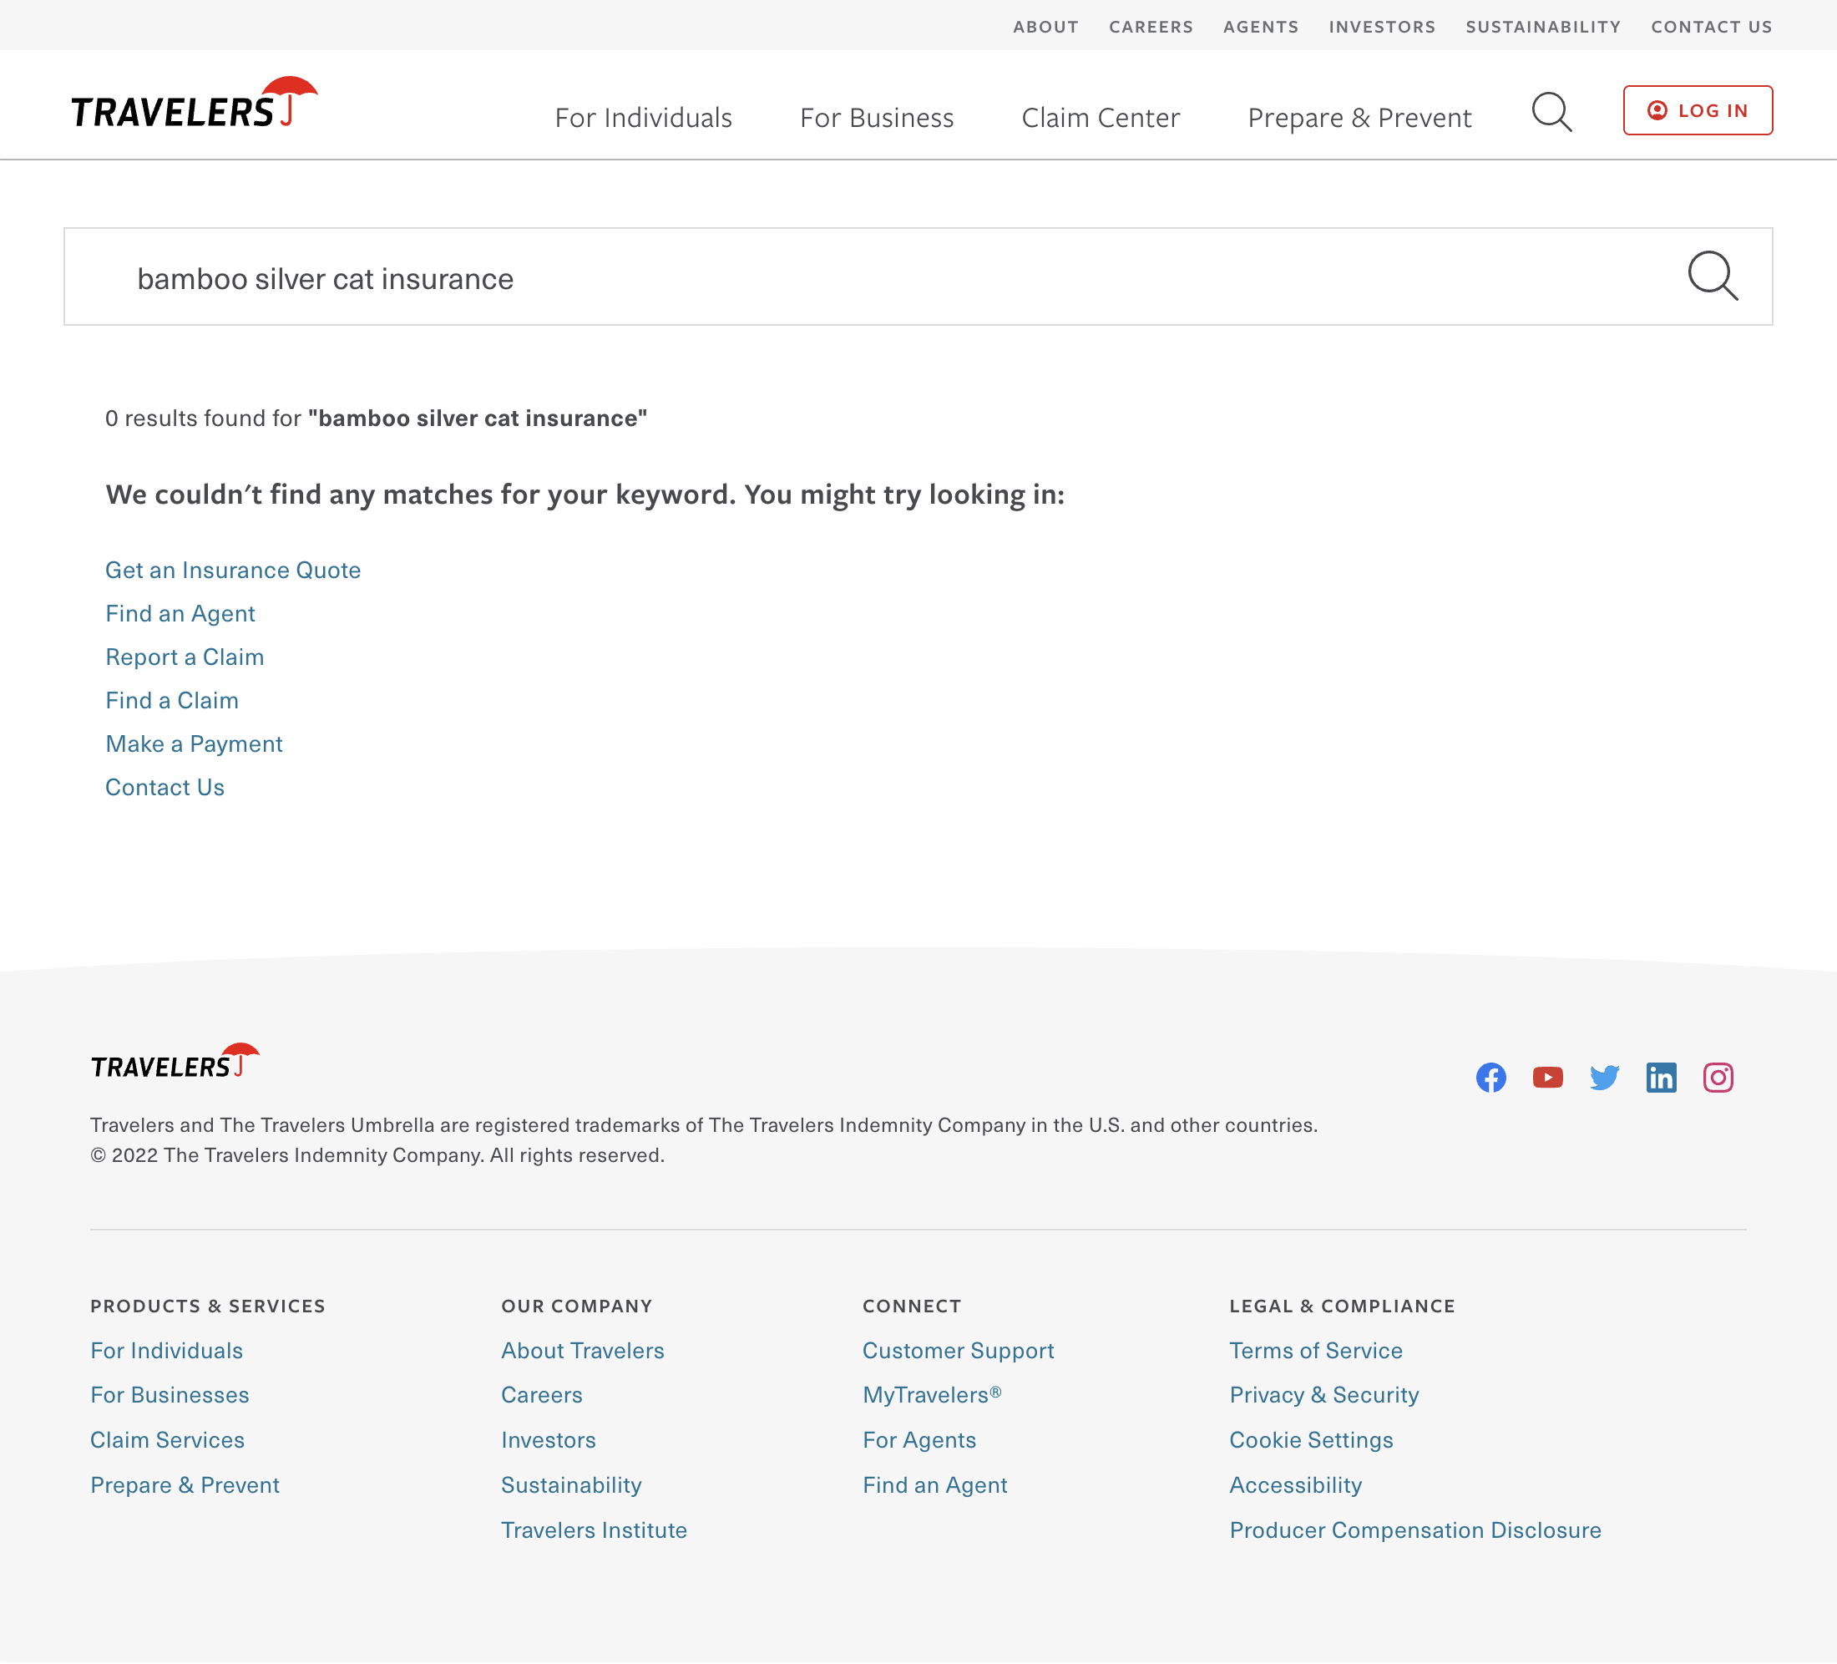Open the INVESTORS link in the top bar
The image size is (1837, 1664).
1381,27
